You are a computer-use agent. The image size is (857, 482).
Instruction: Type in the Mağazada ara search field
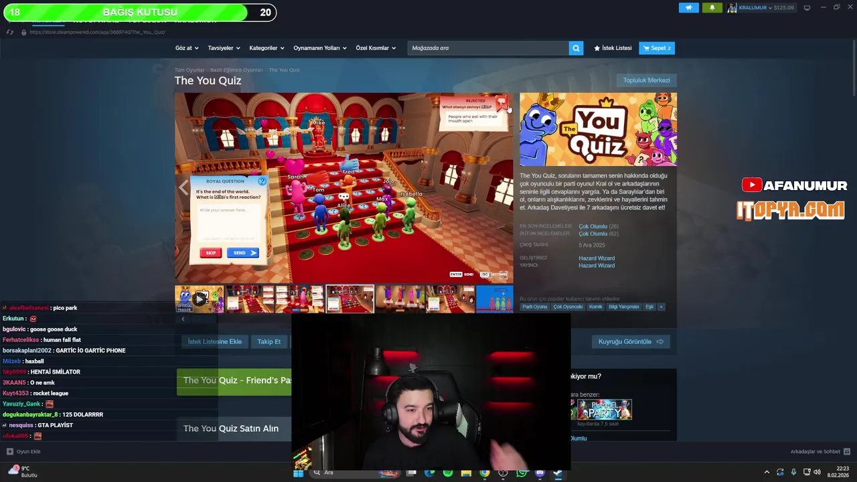coord(488,48)
